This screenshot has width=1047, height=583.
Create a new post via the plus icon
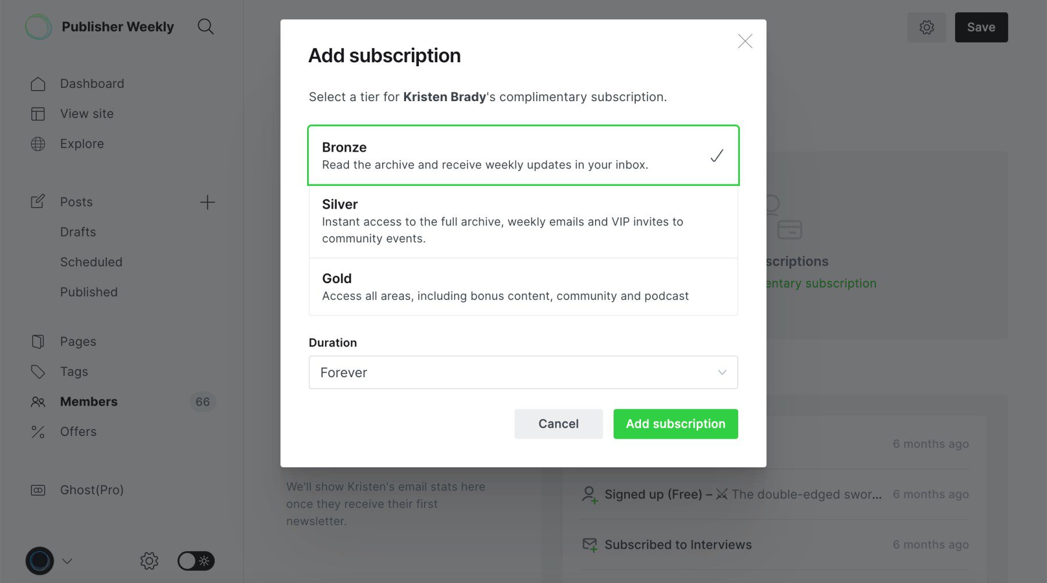(207, 202)
